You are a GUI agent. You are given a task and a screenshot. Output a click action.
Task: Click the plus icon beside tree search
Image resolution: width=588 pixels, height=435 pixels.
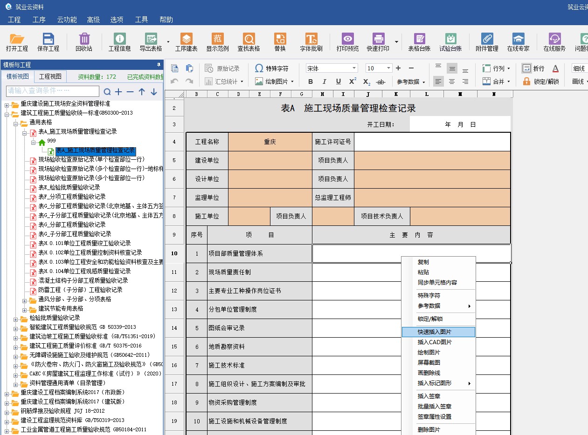(118, 92)
